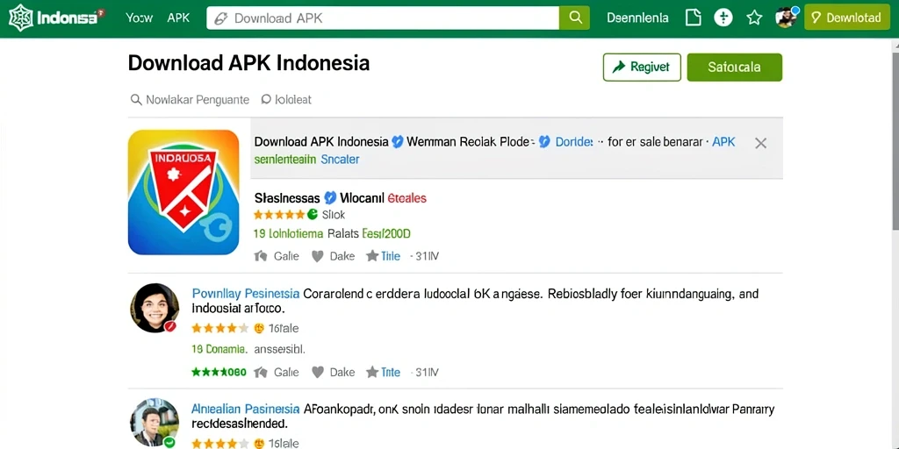Close the Download APK Indonesia banner
This screenshot has height=449, width=899.
[x=761, y=143]
